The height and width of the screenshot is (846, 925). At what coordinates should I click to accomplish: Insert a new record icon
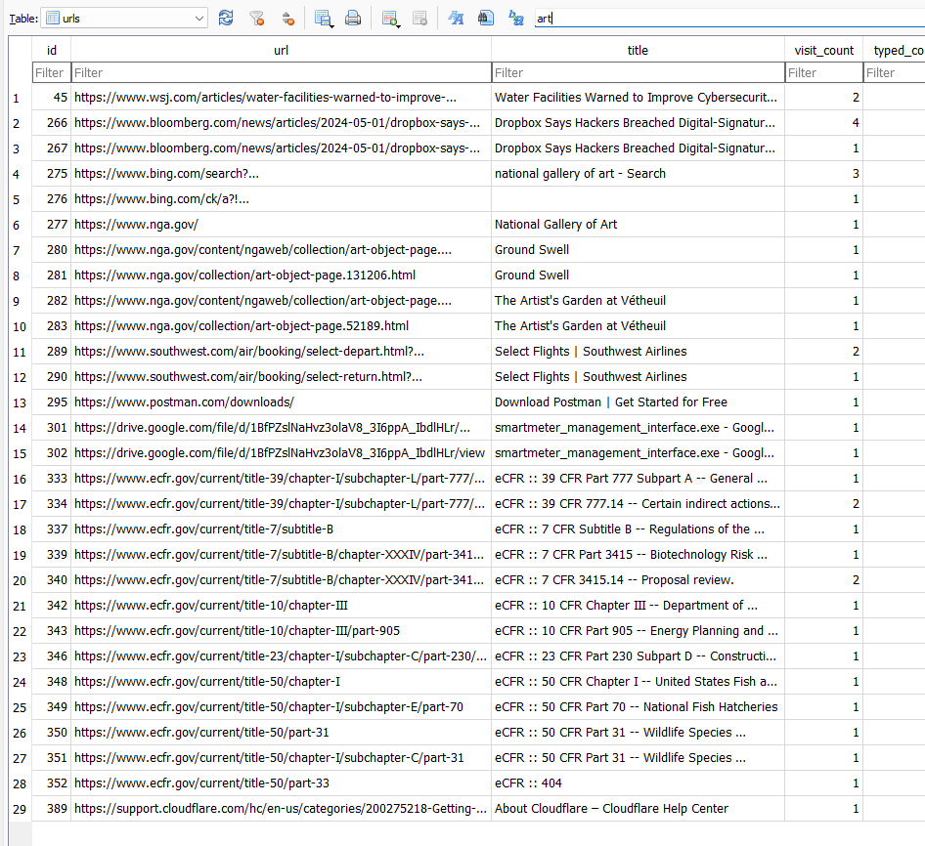(x=390, y=18)
